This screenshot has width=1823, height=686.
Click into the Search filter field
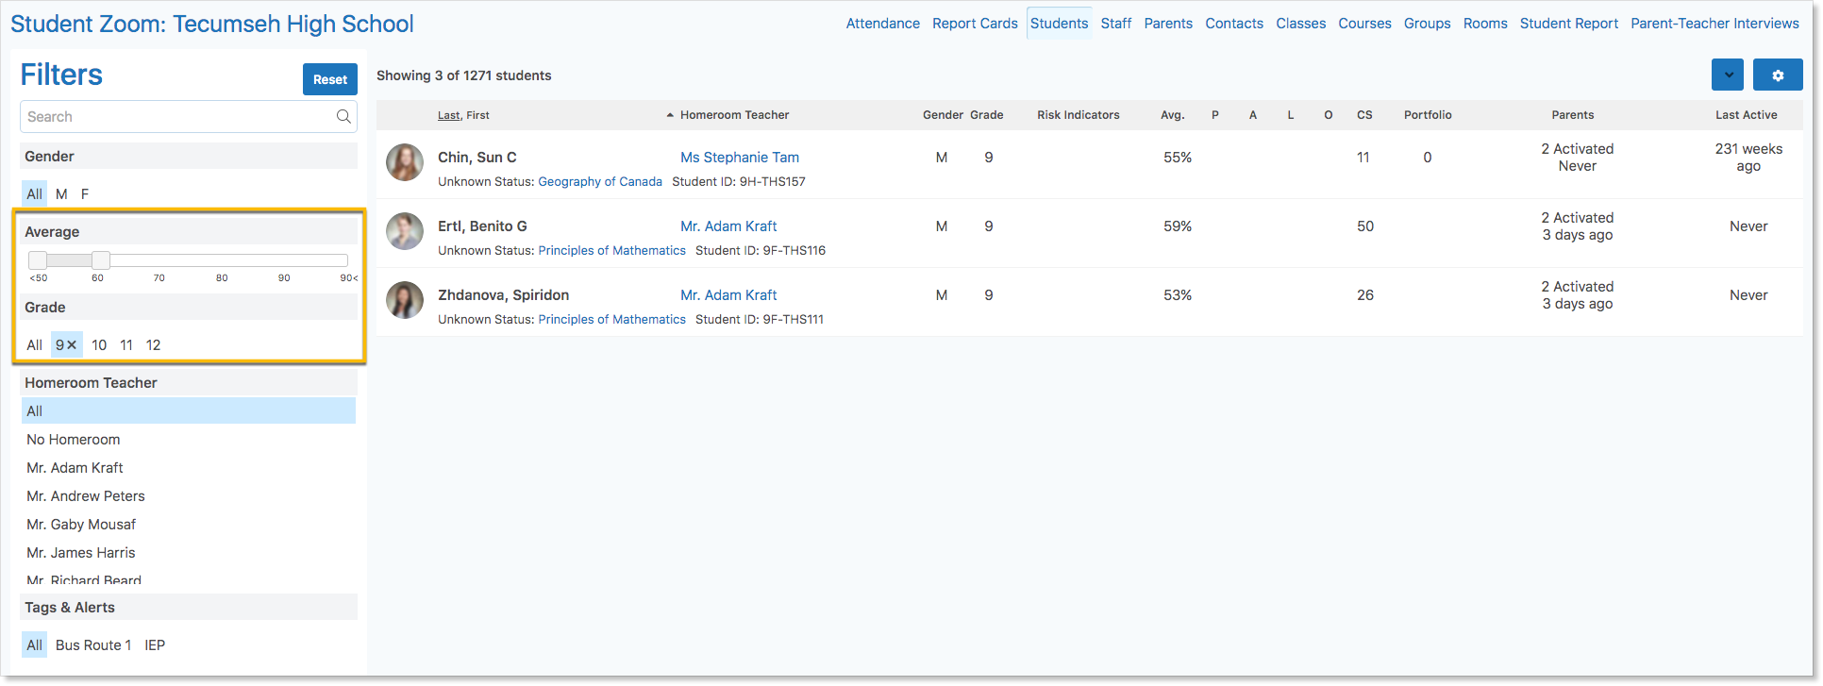(177, 117)
